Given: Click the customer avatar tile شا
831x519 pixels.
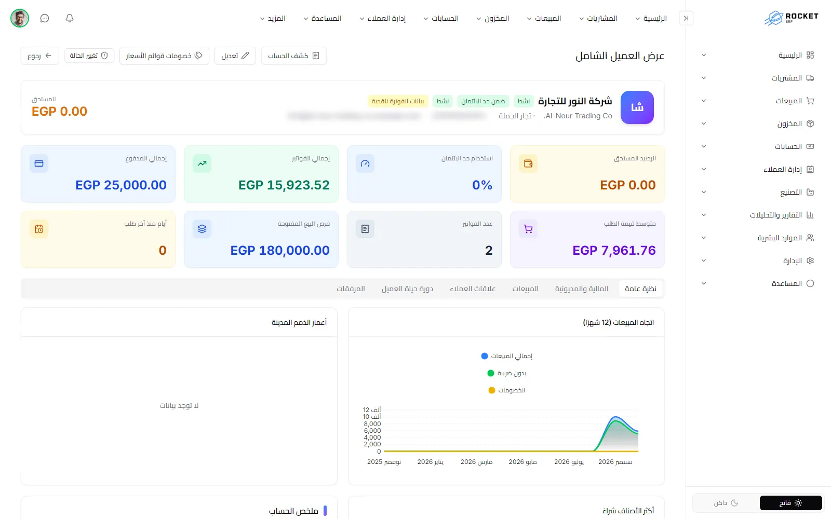Looking at the screenshot, I should pos(637,107).
